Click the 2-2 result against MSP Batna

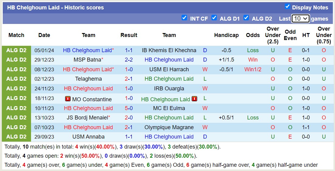point(129,60)
